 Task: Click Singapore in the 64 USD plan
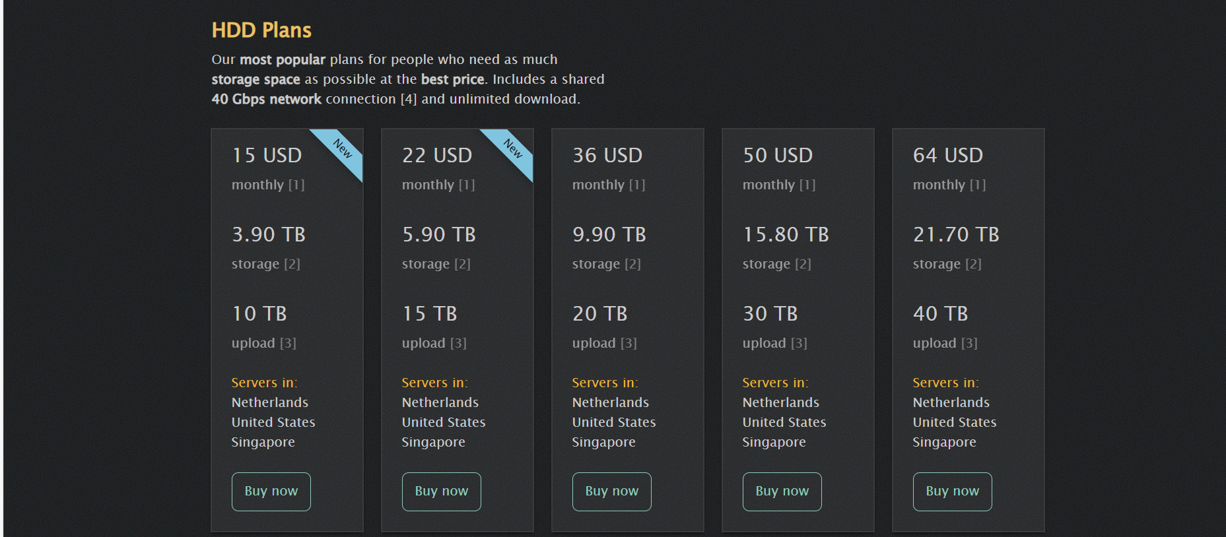pos(944,442)
